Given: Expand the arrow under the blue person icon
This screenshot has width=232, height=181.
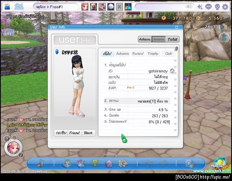Looking at the screenshot, I should [x=224, y=43].
